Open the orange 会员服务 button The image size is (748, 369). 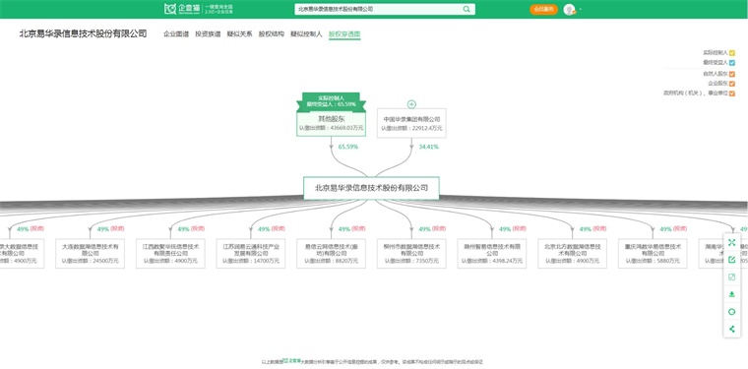pyautogui.click(x=543, y=9)
